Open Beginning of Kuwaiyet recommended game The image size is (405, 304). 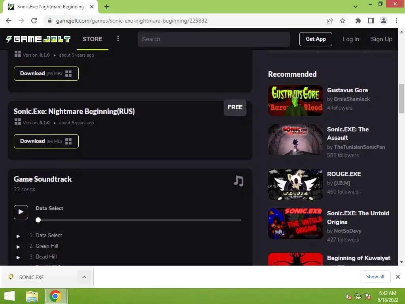(x=358, y=258)
